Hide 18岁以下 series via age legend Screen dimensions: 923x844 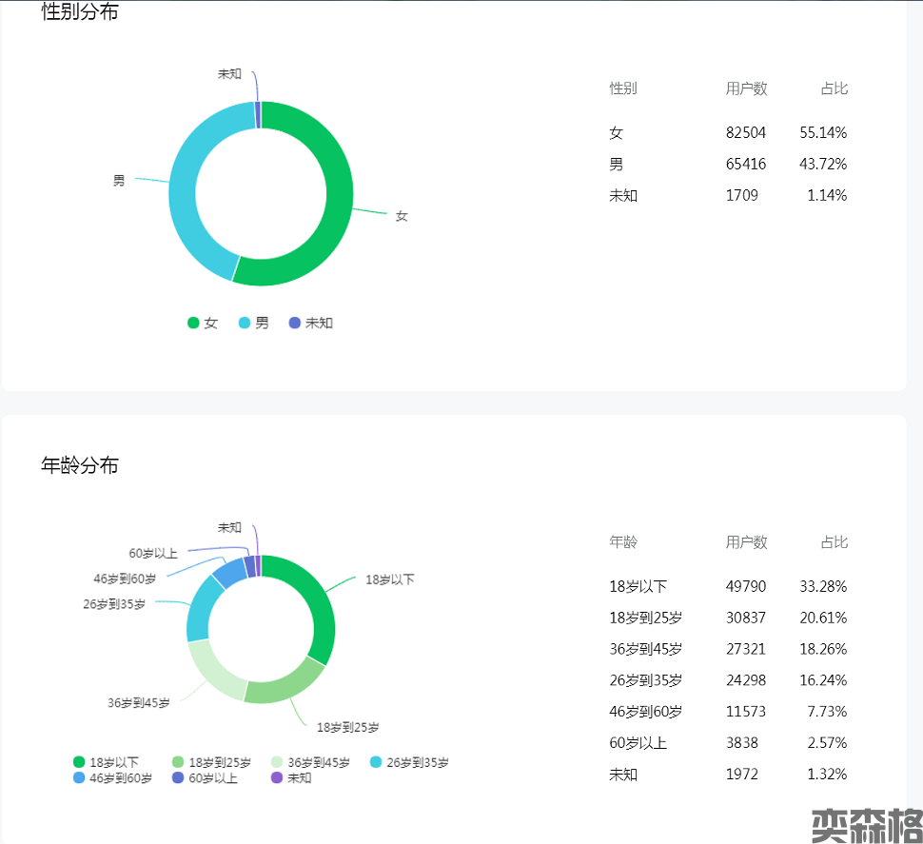106,762
